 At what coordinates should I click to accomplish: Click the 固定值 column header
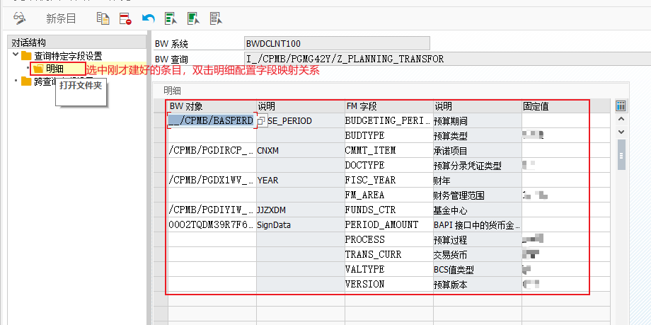coord(555,106)
